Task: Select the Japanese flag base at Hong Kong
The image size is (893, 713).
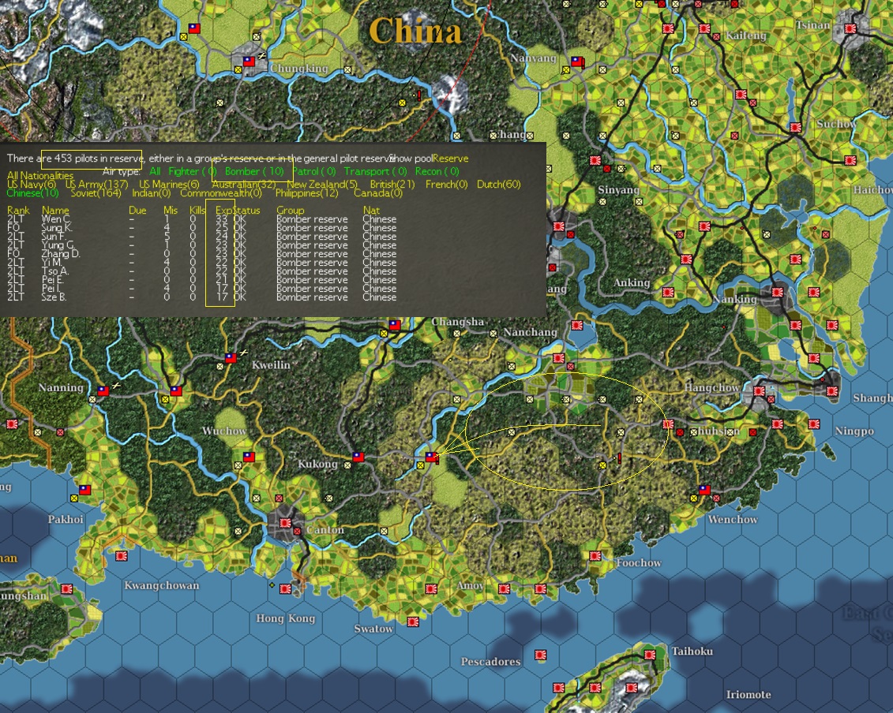Action: click(x=285, y=589)
